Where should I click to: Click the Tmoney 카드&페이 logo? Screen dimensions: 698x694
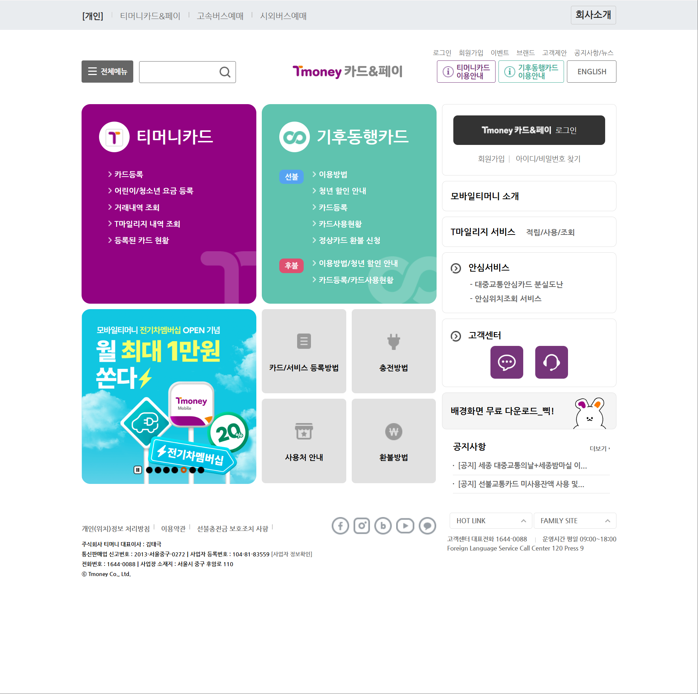347,71
